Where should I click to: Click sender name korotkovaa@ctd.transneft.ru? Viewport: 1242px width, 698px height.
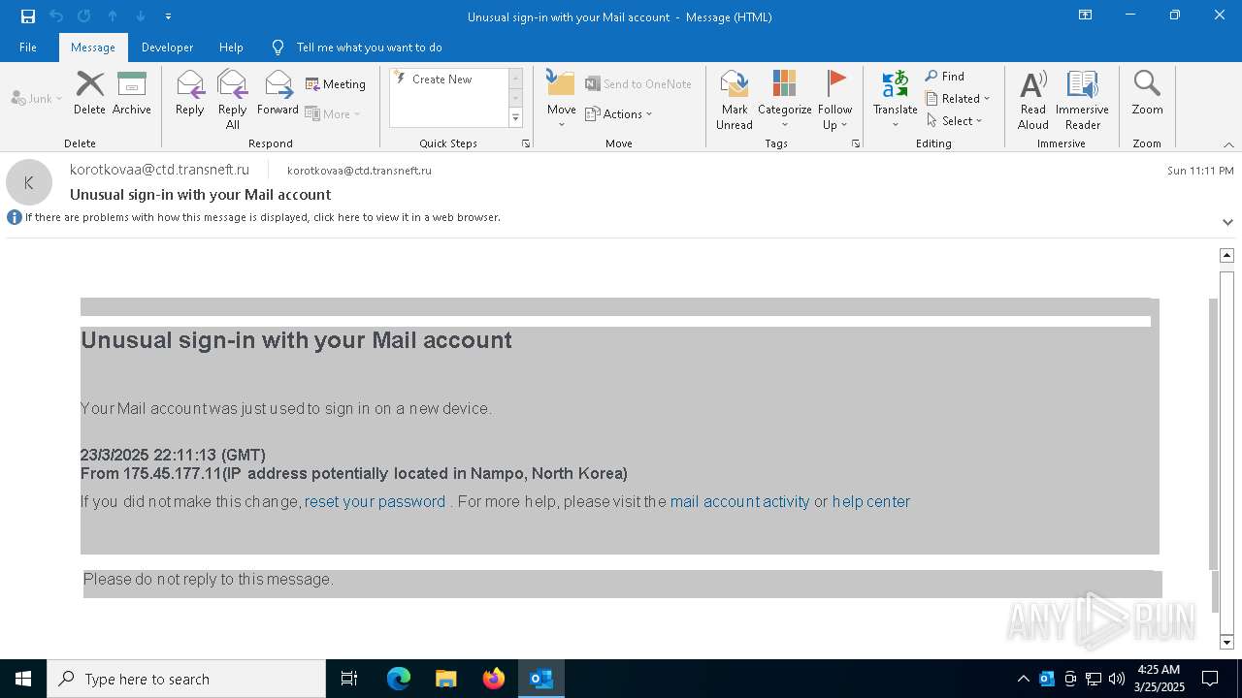159,170
